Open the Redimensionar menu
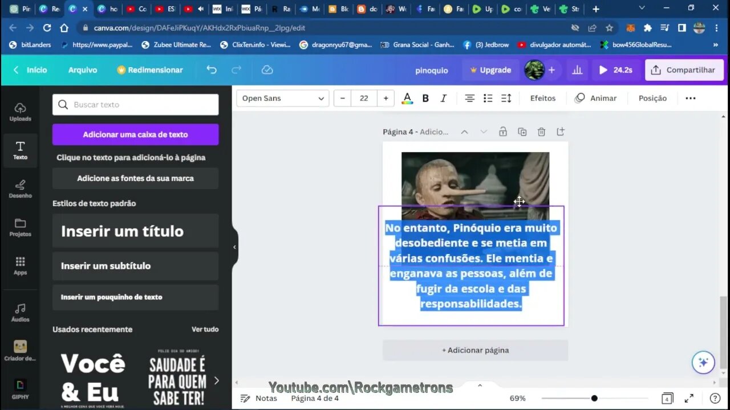This screenshot has width=730, height=410. coord(149,70)
